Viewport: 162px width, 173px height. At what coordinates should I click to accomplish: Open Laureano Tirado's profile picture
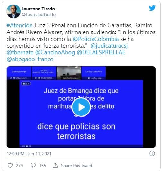click(14, 11)
